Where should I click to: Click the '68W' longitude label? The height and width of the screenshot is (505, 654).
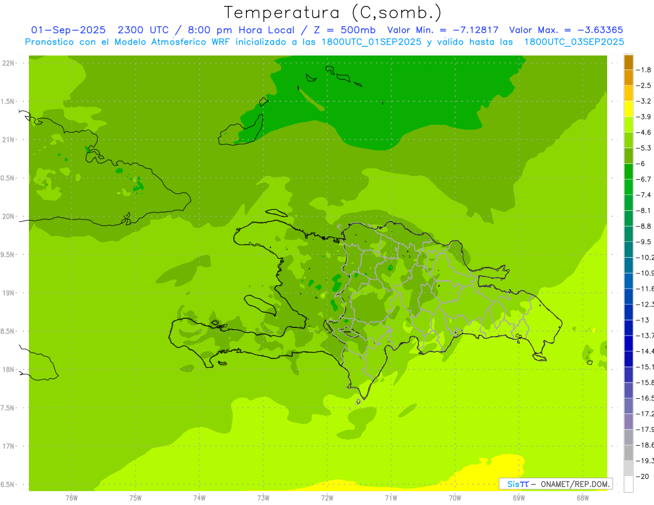[583, 498]
